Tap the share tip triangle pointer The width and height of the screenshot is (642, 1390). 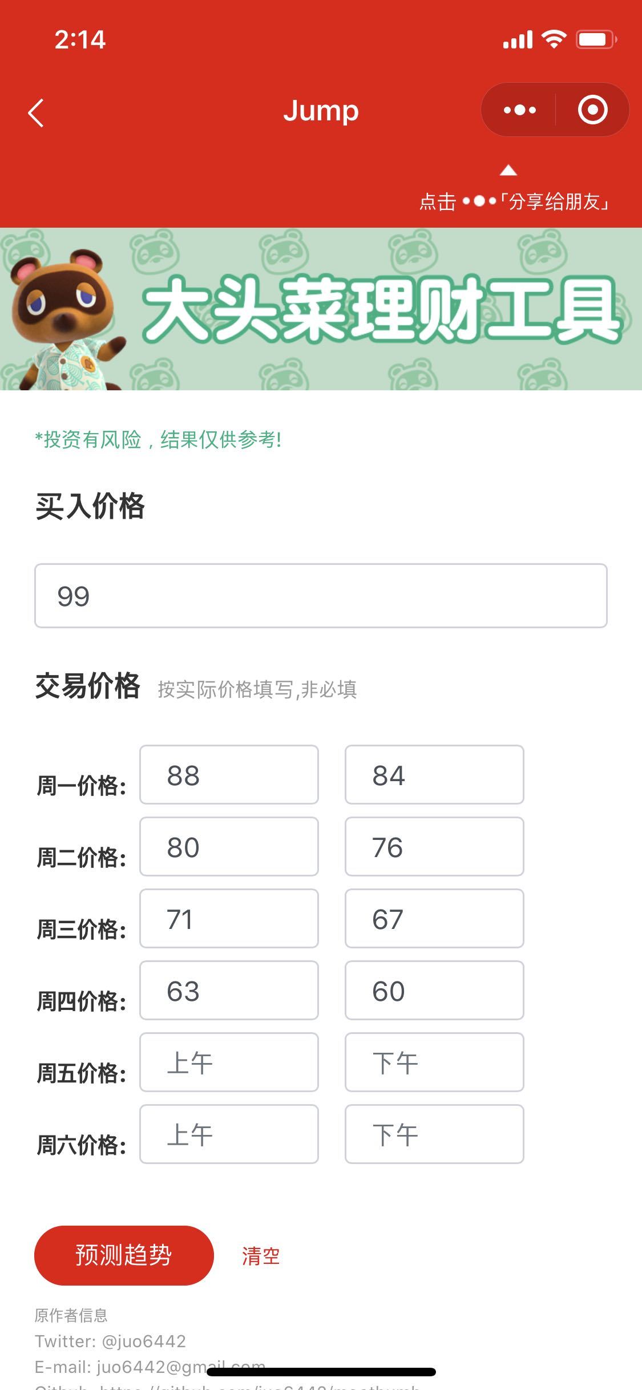(x=508, y=170)
